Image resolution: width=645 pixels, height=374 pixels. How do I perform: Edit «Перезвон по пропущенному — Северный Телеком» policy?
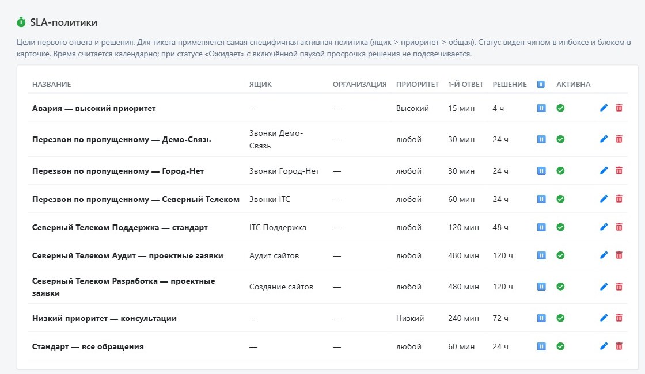click(x=604, y=199)
